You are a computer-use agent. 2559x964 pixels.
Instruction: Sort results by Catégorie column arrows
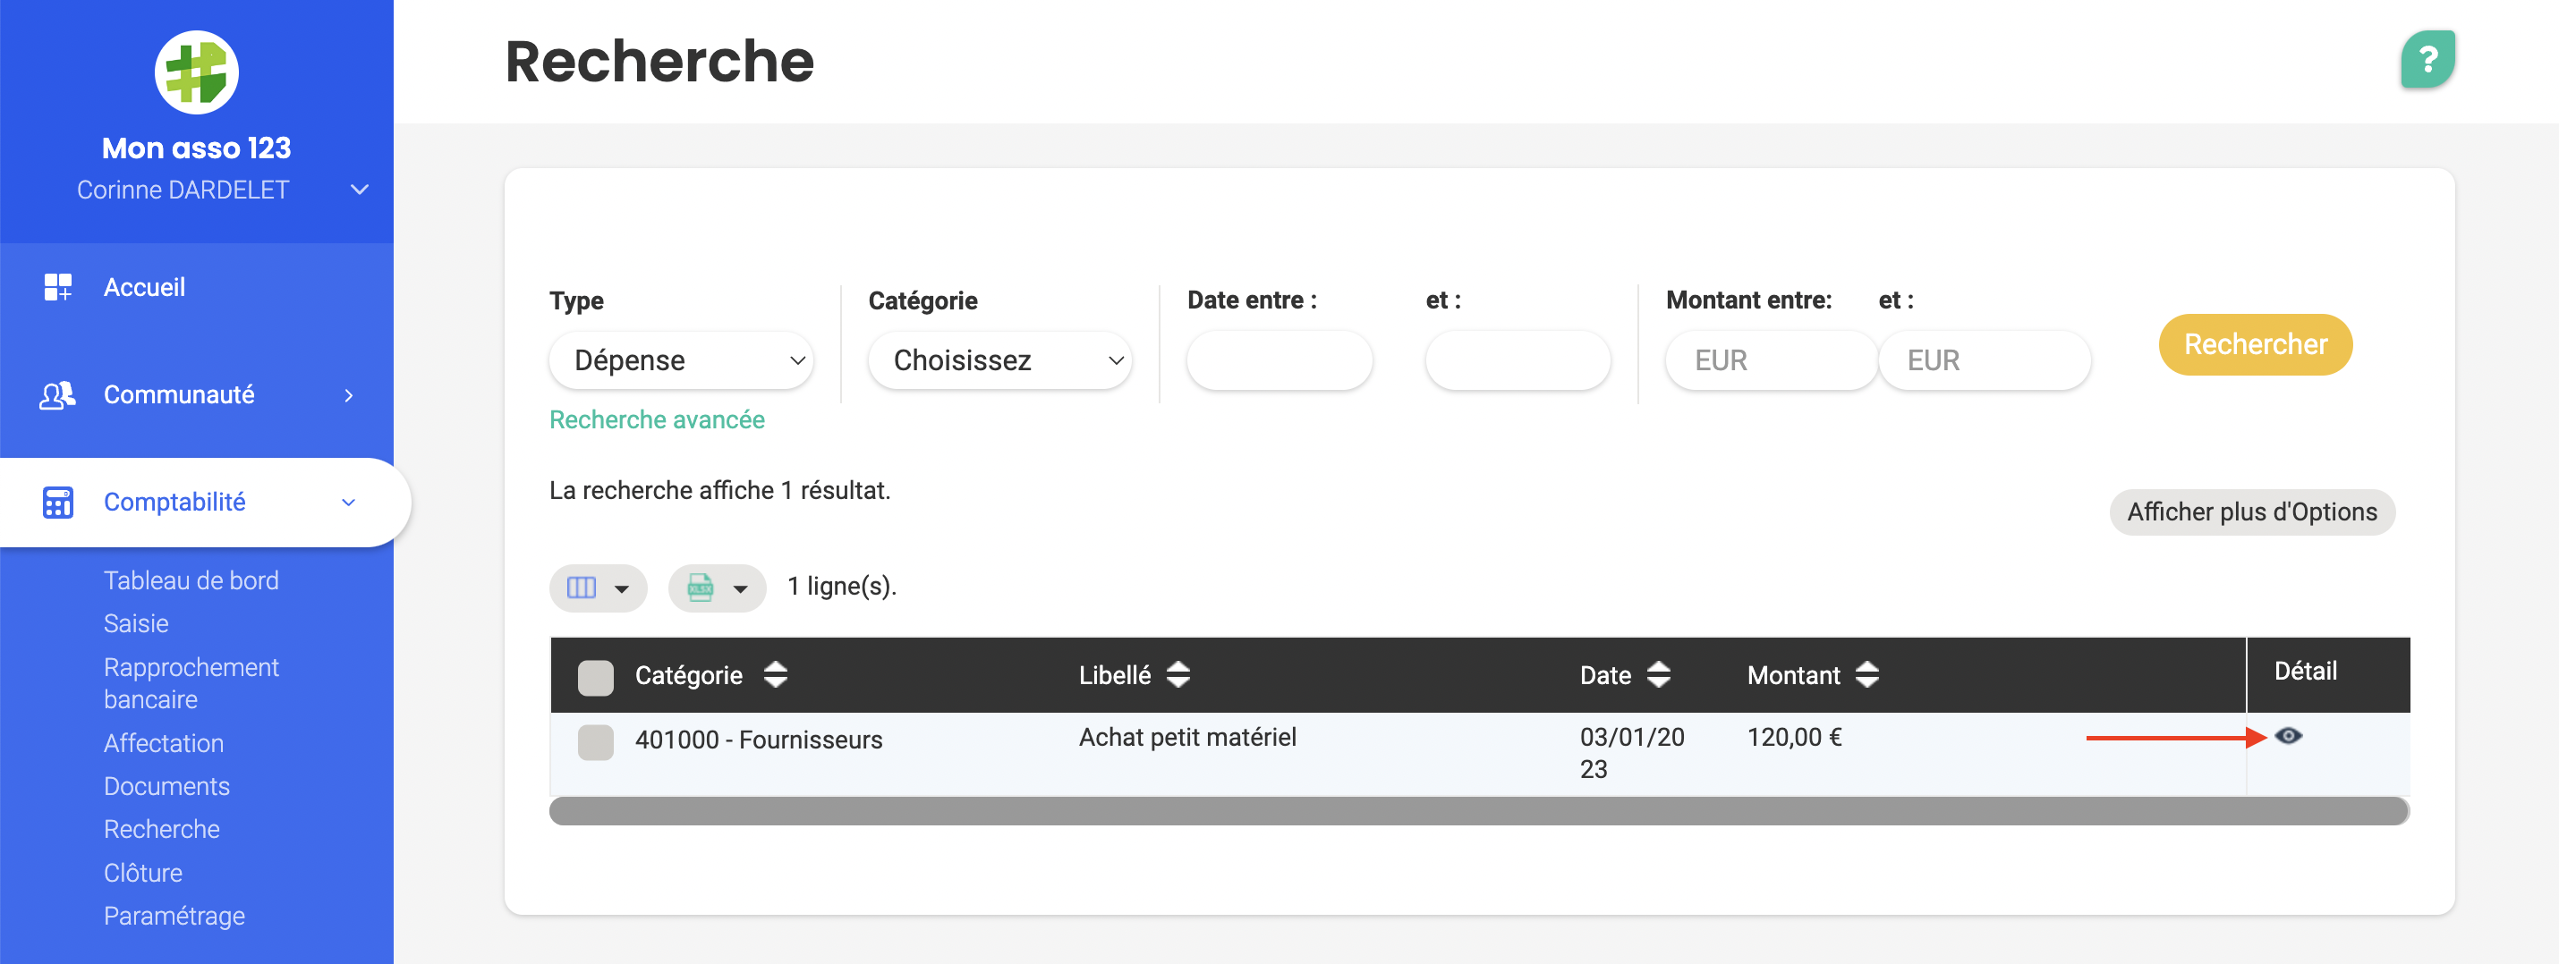(x=775, y=675)
